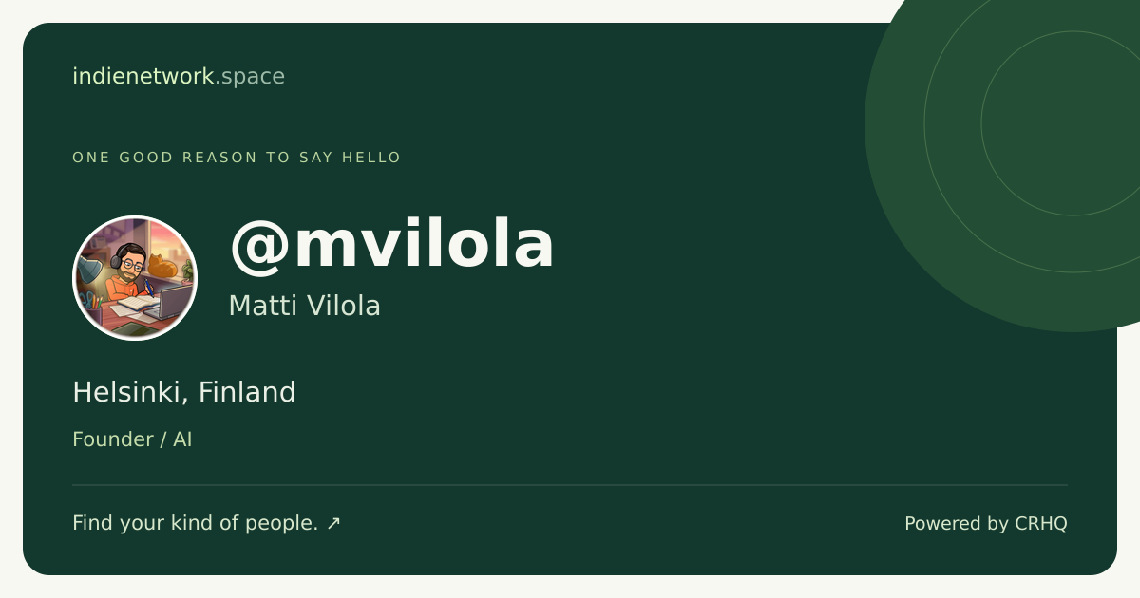Follow the 'Find your kind of people.' link

coord(195,523)
